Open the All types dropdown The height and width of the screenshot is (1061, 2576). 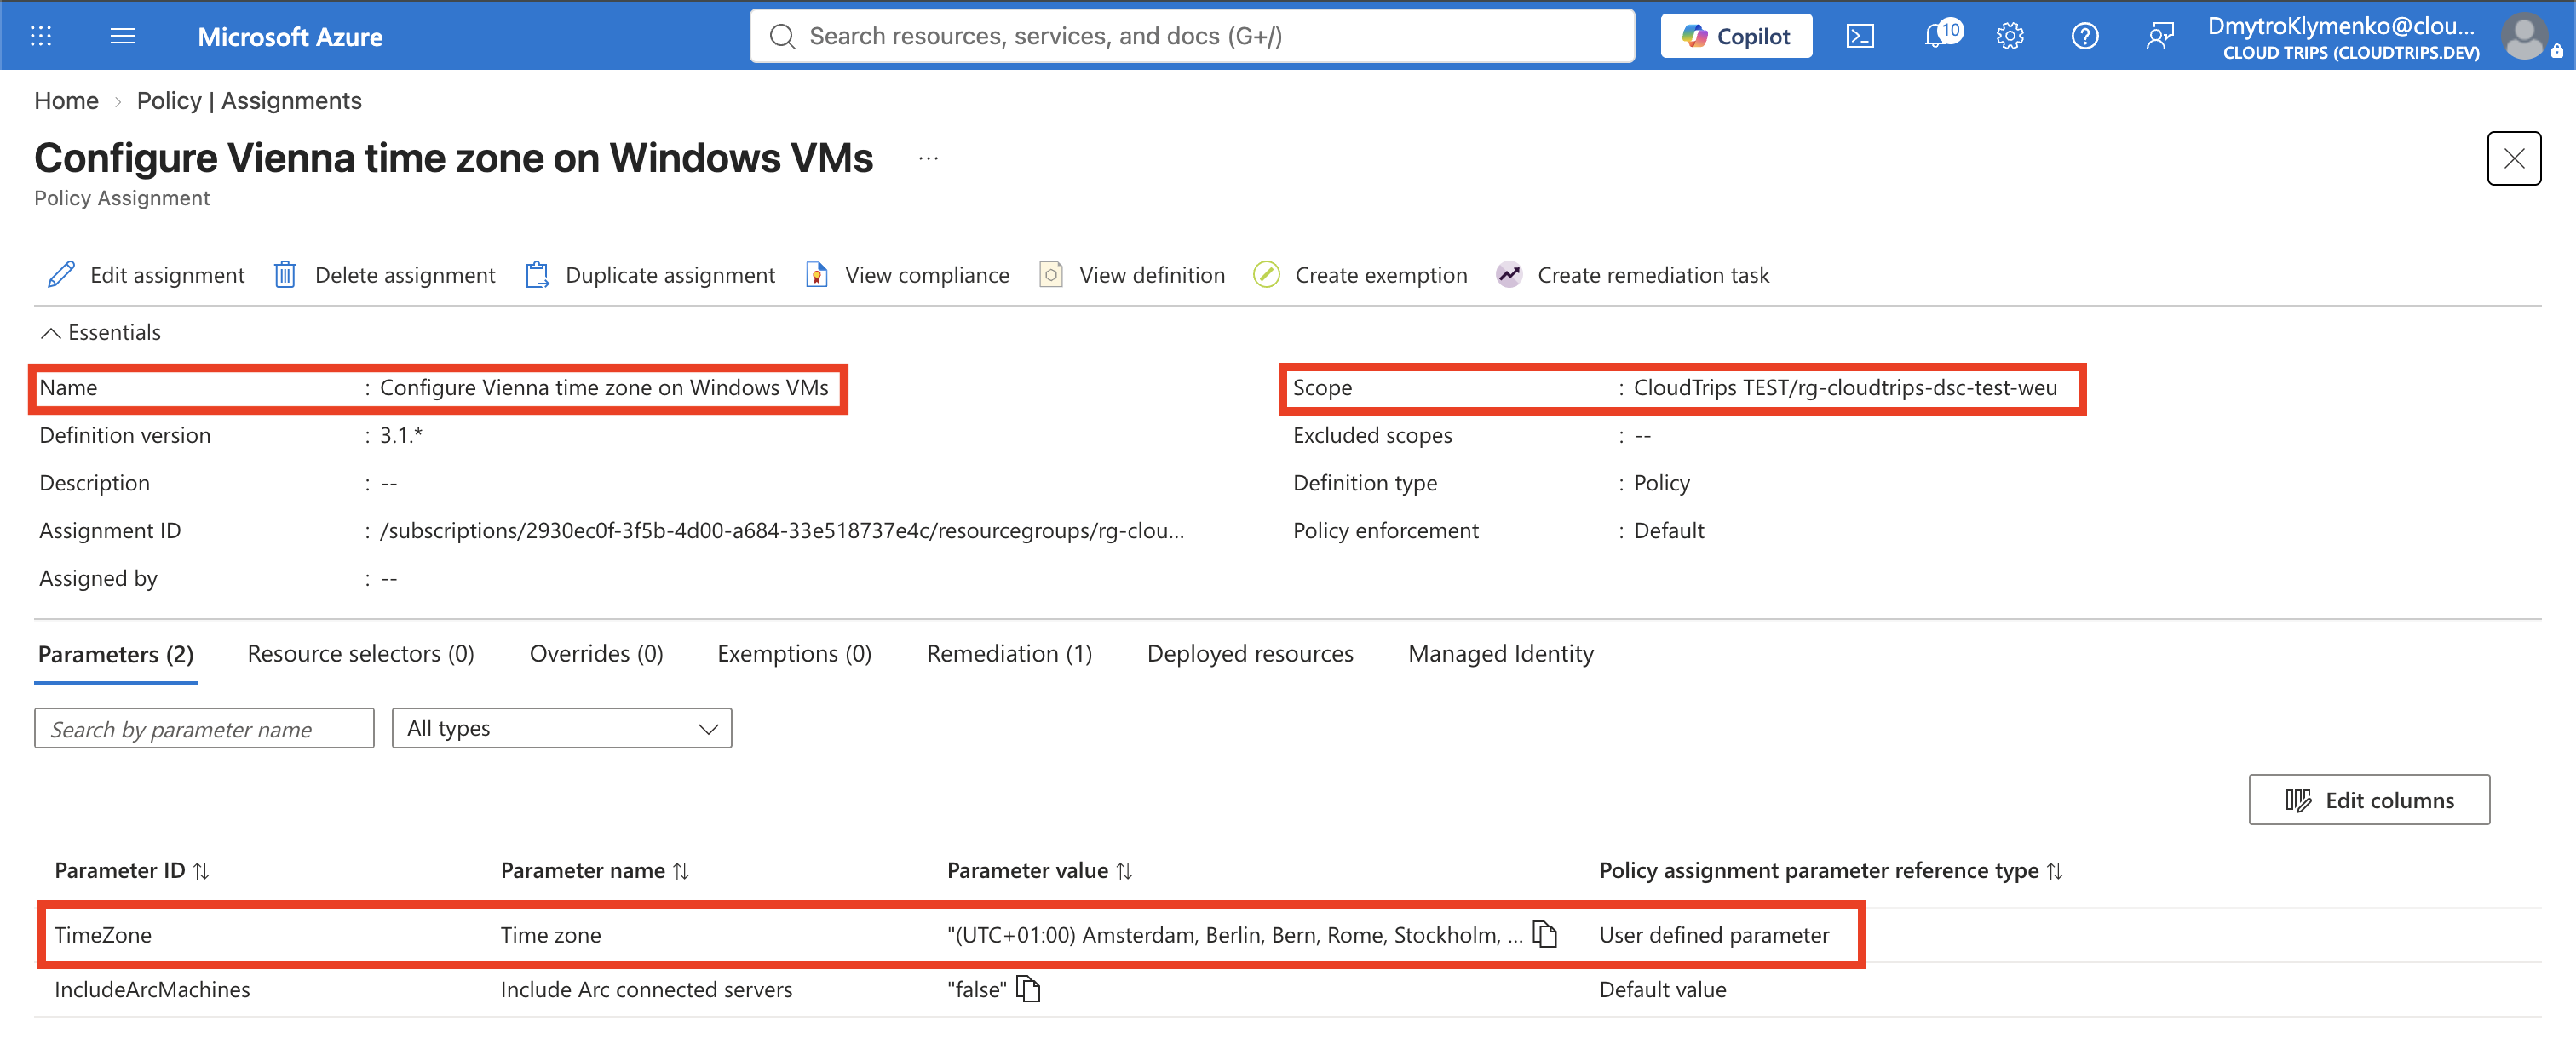[x=562, y=729]
